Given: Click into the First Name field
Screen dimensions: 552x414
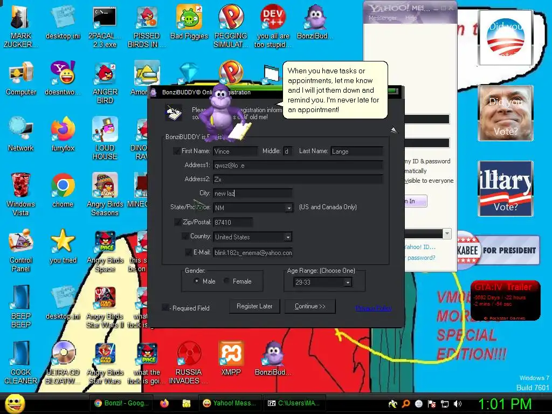Looking at the screenshot, I should coord(235,151).
